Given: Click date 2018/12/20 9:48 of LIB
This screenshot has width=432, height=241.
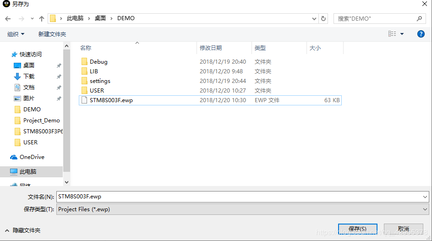Looking at the screenshot, I should click(x=221, y=71).
